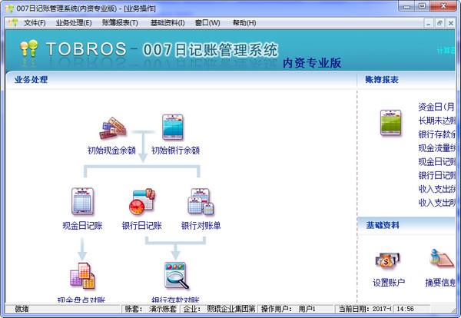Open the 银行存款余 report link
This screenshot has width=461, height=318.
pos(437,134)
